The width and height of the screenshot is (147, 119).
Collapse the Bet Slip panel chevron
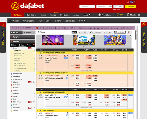(x=21, y=32)
